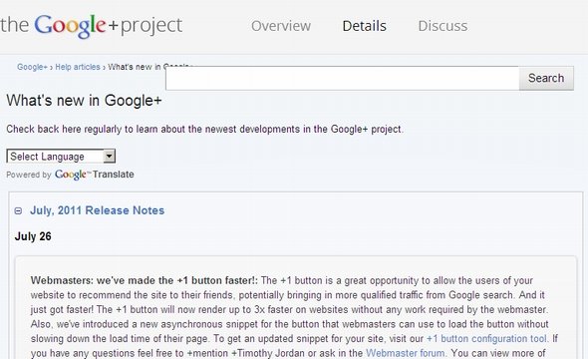Screen dimensions: 588x359
Task: Switch to the Details tab
Action: click(x=364, y=26)
